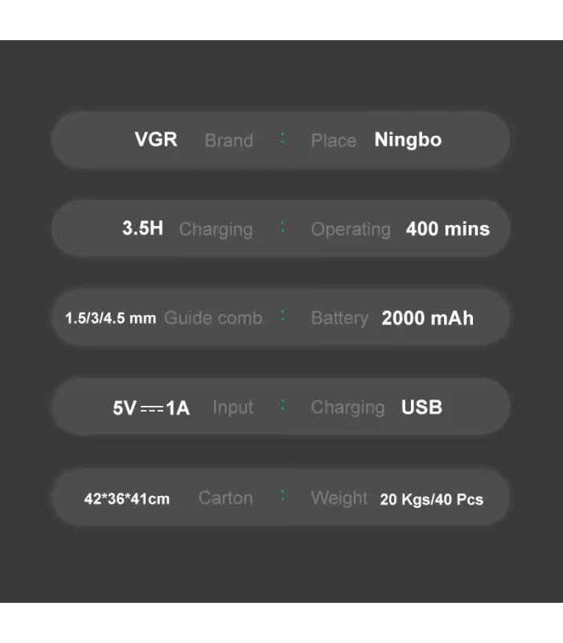Click the Operating label

tap(350, 230)
